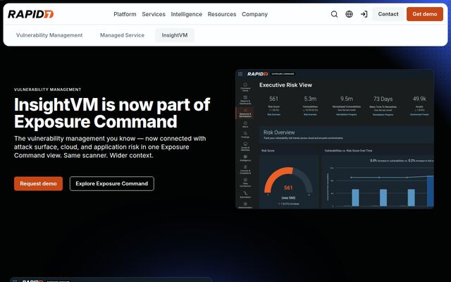Screen dimensions: 451x282
Task: Click the orange risk score gauge
Action: (x=288, y=180)
